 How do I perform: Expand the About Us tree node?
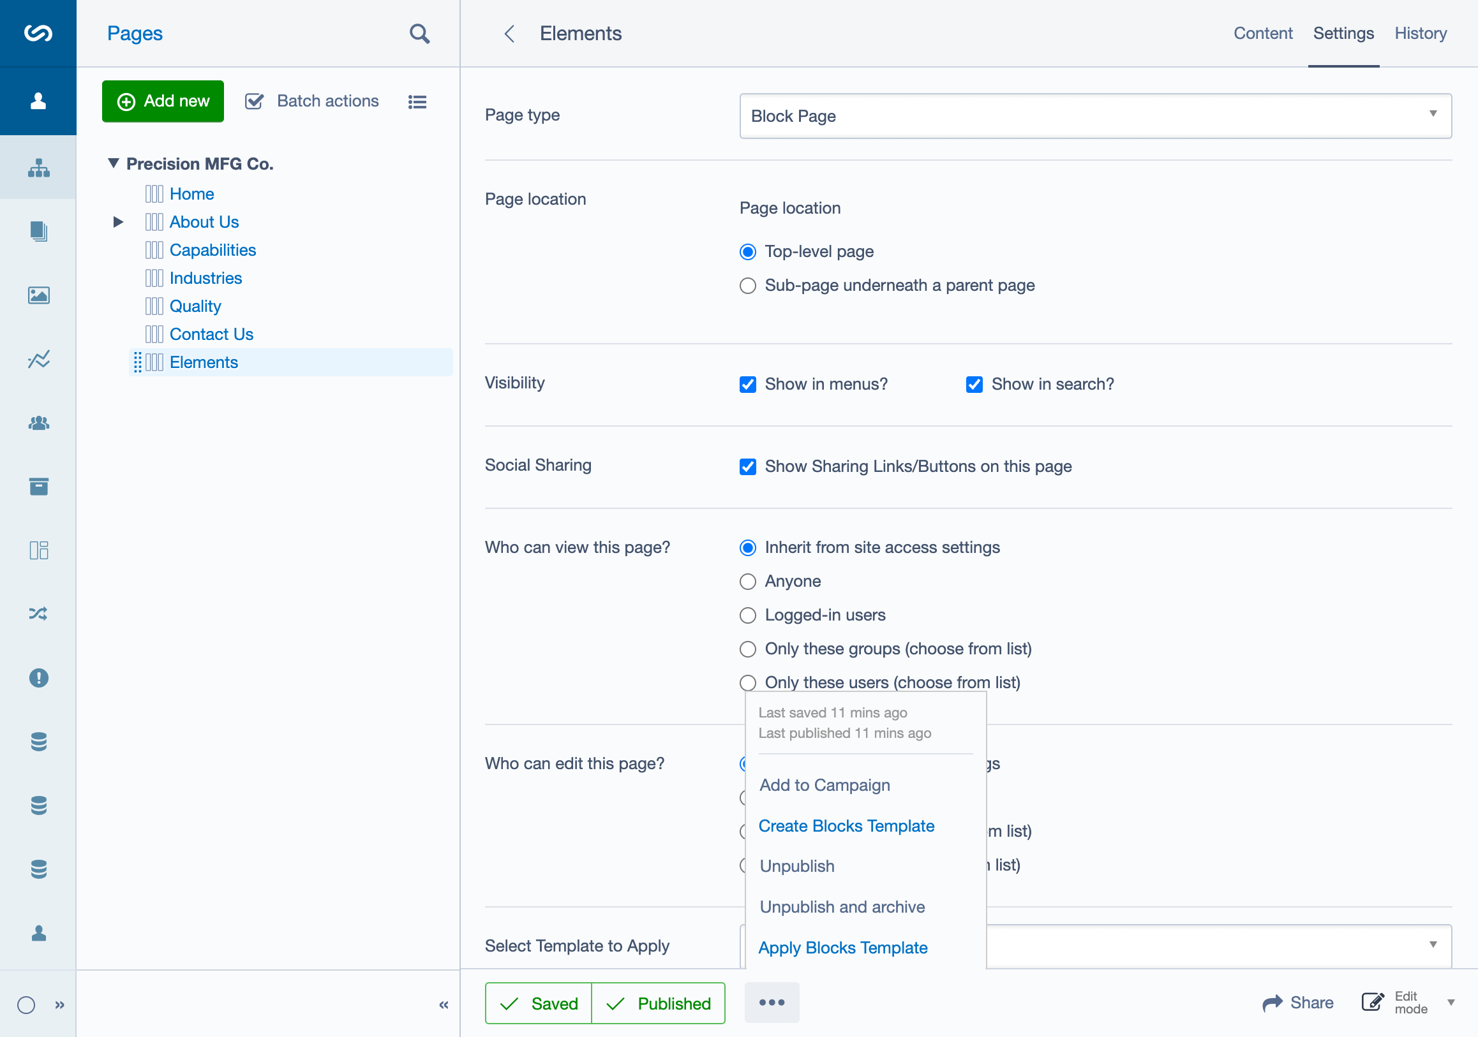[118, 222]
